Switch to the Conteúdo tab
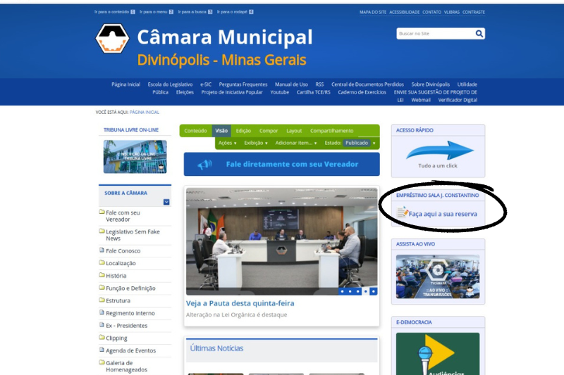 (196, 131)
